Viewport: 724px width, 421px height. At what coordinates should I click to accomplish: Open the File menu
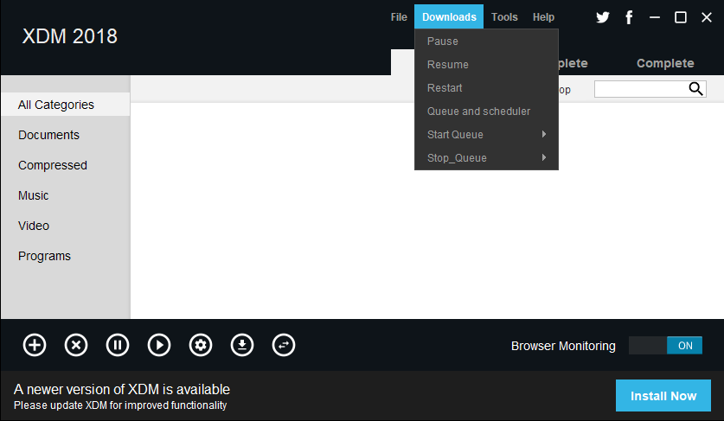click(399, 17)
